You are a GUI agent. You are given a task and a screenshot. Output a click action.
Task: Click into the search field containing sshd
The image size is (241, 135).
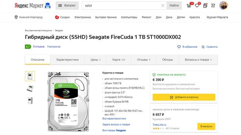pos(122,6)
